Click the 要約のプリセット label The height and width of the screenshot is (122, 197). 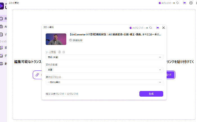pos(53,77)
